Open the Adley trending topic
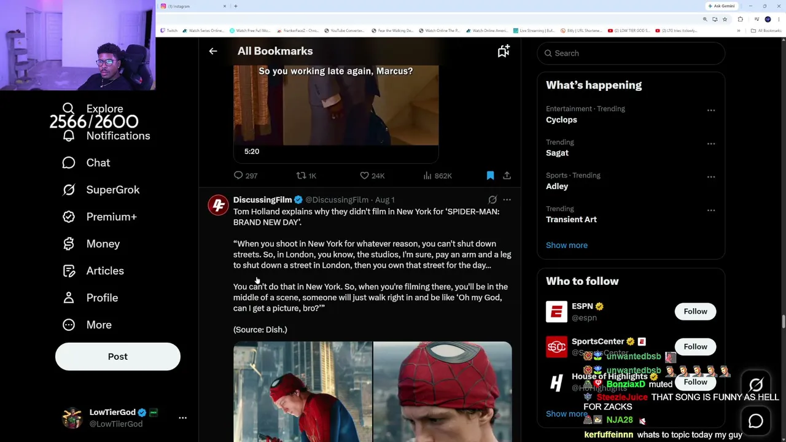The height and width of the screenshot is (442, 786). (x=557, y=186)
